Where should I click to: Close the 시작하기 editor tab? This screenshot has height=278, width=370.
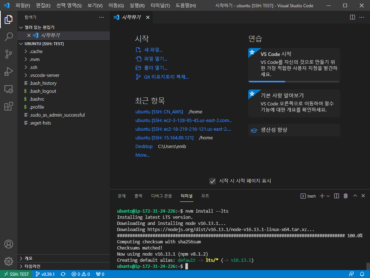point(148,17)
